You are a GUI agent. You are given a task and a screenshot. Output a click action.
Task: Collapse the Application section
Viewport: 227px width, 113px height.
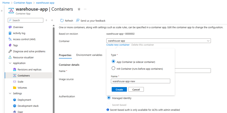coord(10,63)
